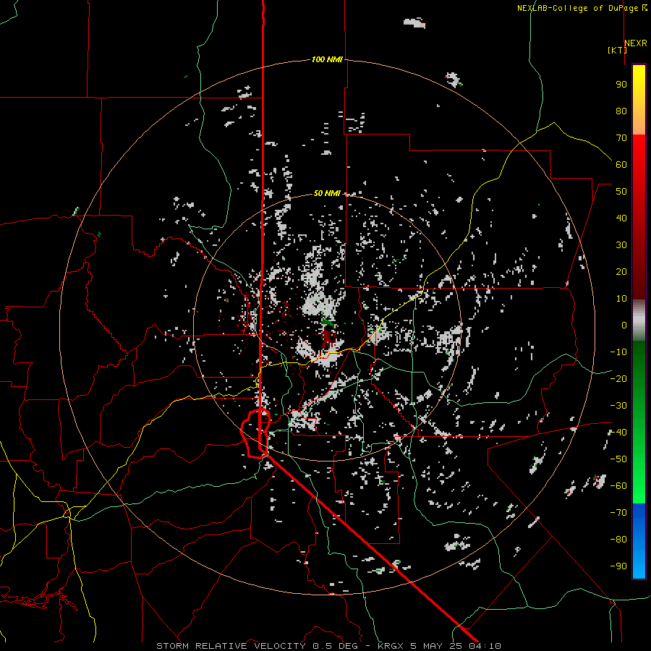Click the 90 value on velocity scale
The width and height of the screenshot is (651, 651).
pyautogui.click(x=621, y=85)
